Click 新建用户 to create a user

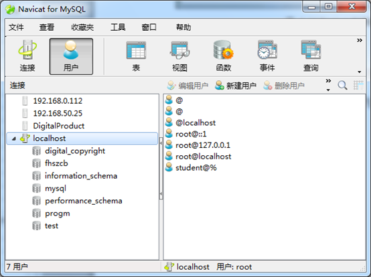236,86
